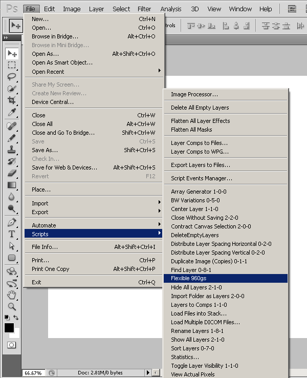Expand the Export submenu
Image resolution: width=307 pixels, height=378 pixels.
[x=94, y=212]
